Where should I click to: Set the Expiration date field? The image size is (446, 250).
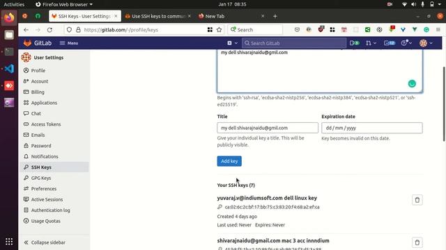pyautogui.click(x=371, y=128)
